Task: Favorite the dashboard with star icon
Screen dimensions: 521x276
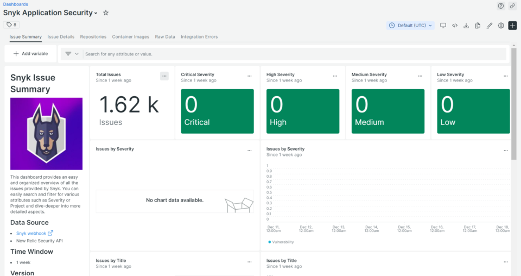Action: click(x=106, y=13)
